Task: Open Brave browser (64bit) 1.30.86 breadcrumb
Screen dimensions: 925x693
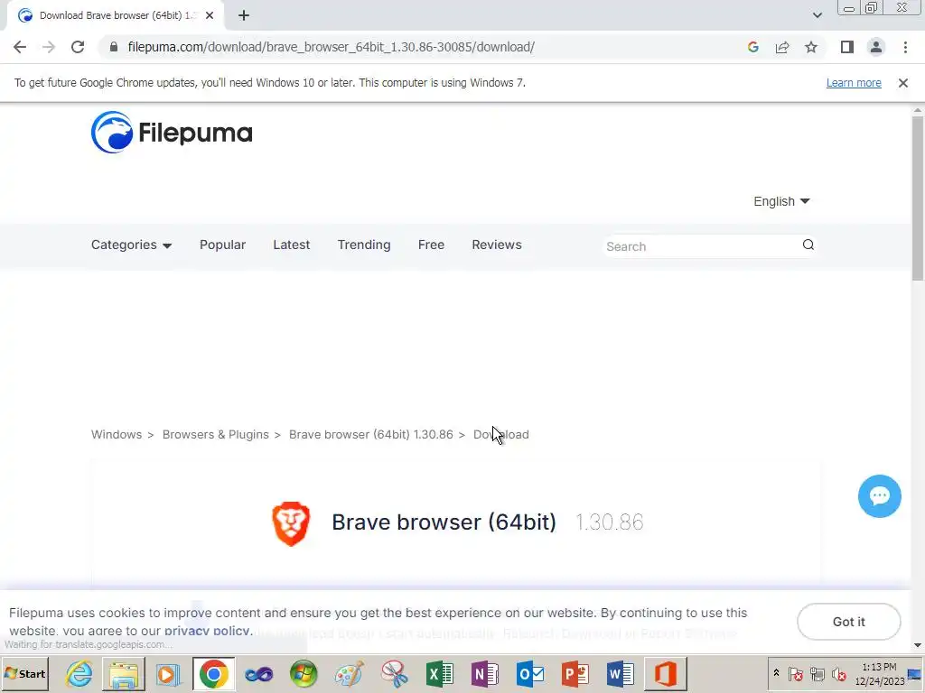Action: tap(371, 434)
